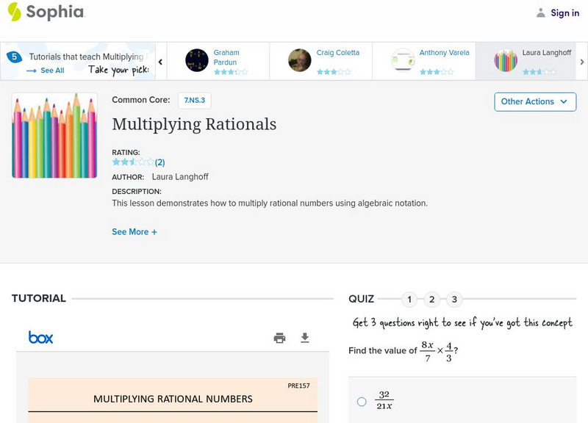Click Craig Coletta's star rating

334,72
